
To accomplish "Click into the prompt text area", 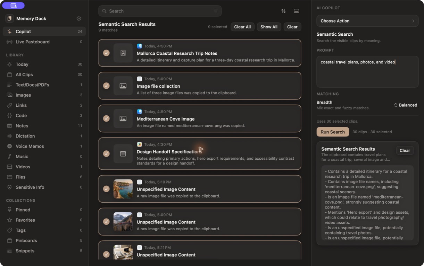I will pyautogui.click(x=367, y=72).
